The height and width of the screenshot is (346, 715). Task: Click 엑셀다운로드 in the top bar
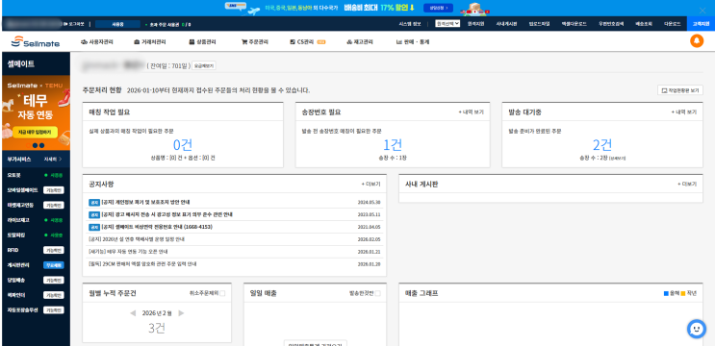pos(574,24)
